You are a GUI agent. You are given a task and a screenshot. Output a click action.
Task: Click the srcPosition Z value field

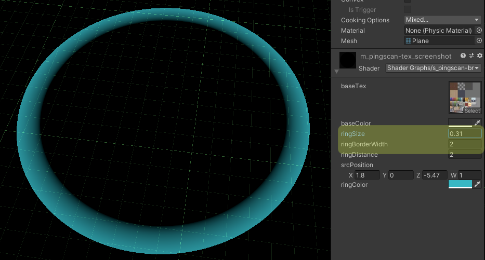[438, 175]
